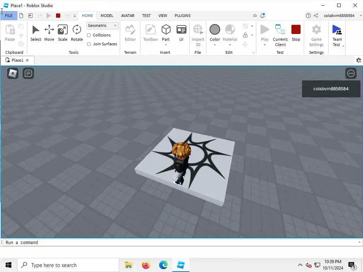Collapse the ribbon with the caret icon
The image size is (363, 272).
click(255, 16)
